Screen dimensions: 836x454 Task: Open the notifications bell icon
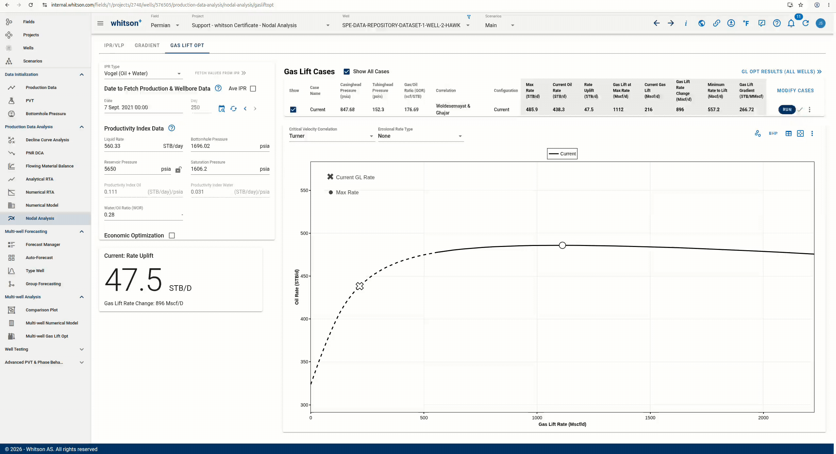[791, 23]
